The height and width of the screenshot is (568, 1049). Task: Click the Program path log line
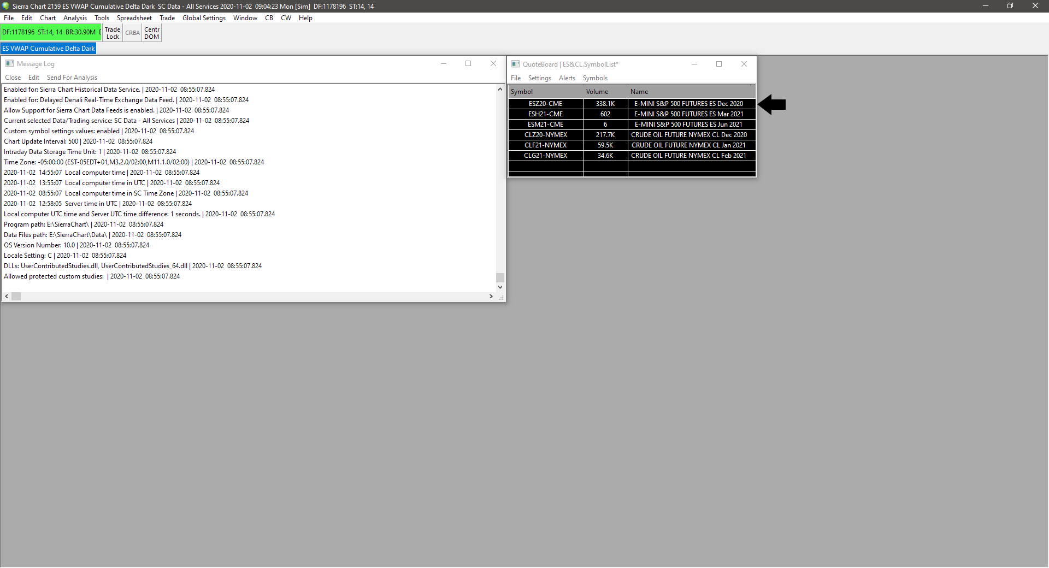tap(84, 224)
